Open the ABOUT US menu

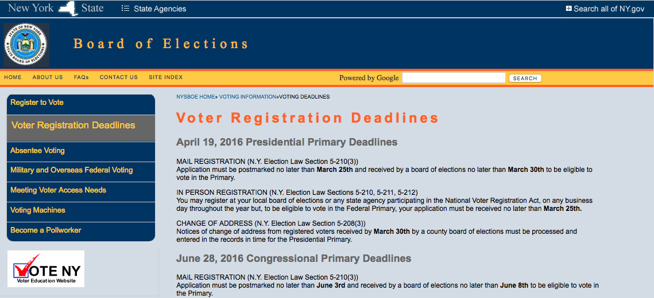pos(48,77)
